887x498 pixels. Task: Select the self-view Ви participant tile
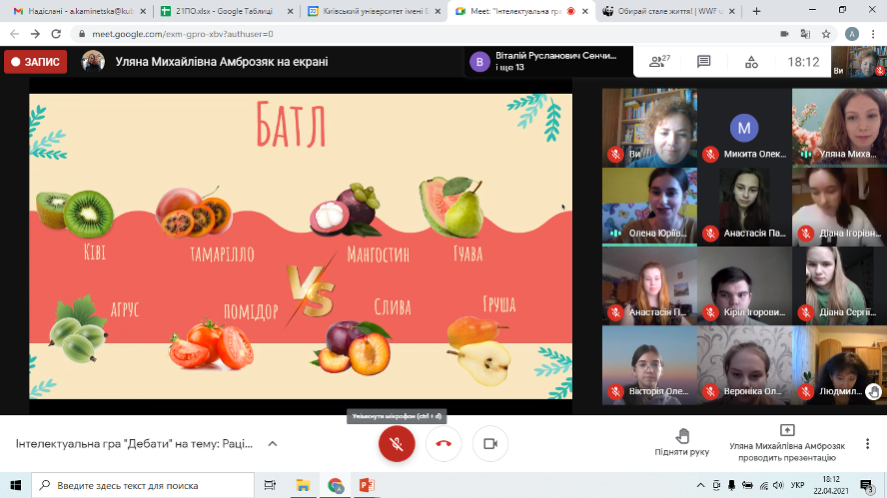[649, 127]
